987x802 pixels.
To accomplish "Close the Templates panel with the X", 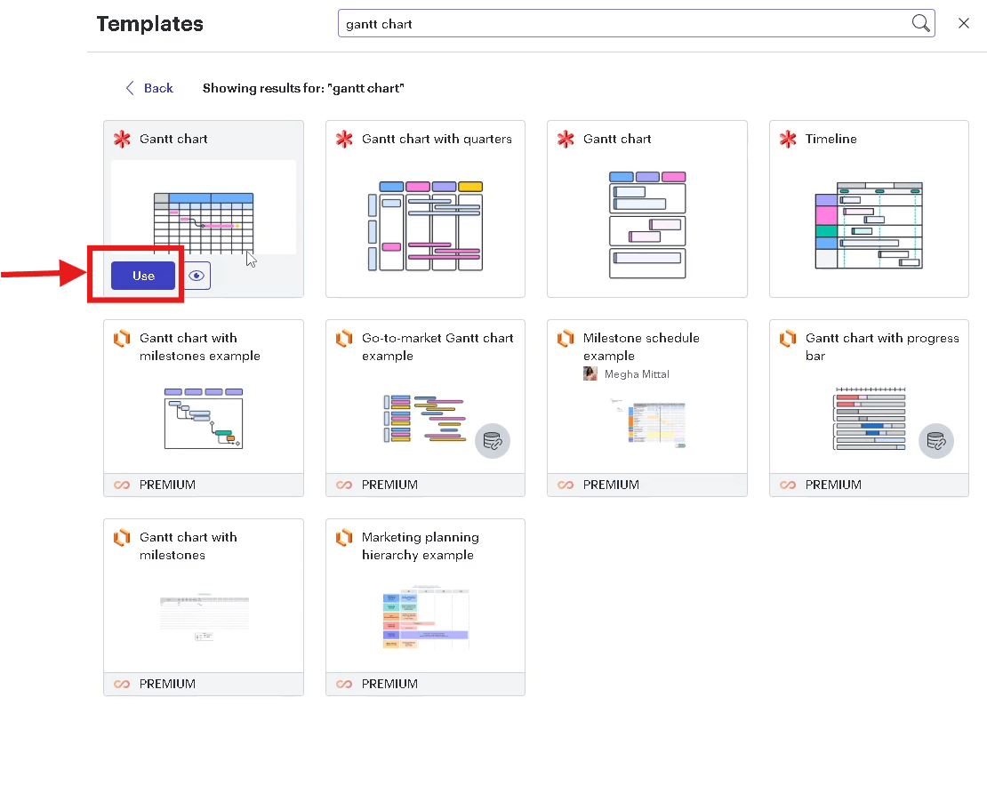I will tap(964, 23).
